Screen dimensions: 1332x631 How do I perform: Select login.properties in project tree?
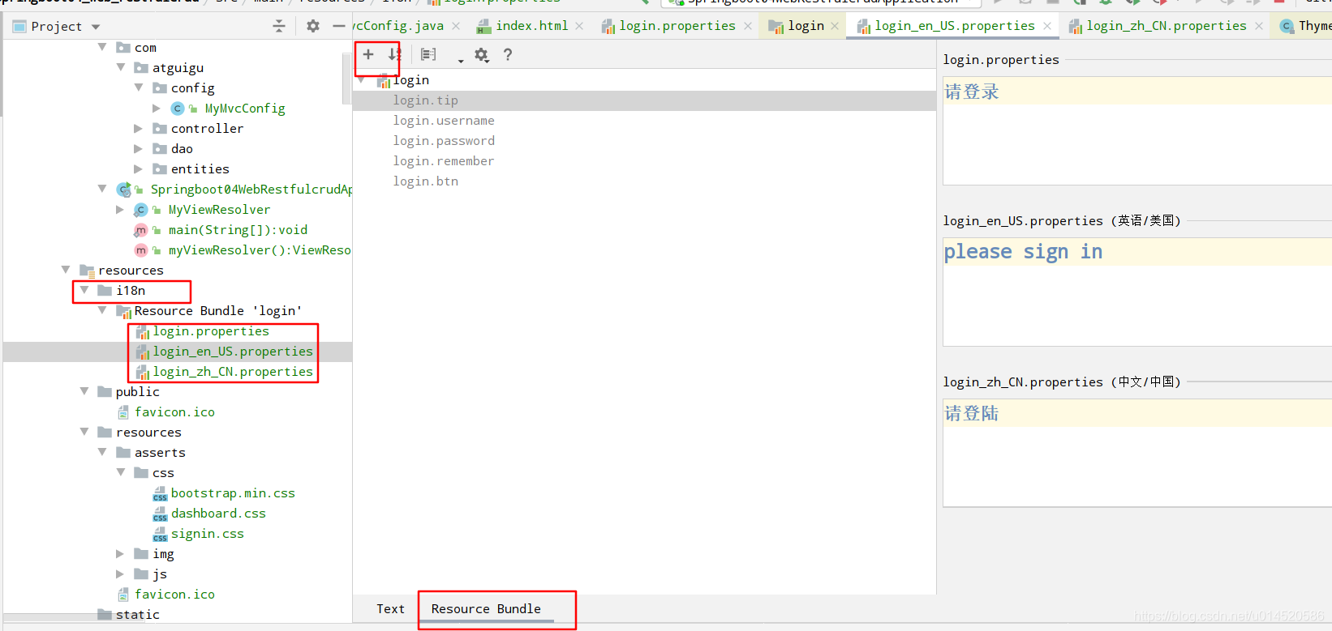[211, 330]
